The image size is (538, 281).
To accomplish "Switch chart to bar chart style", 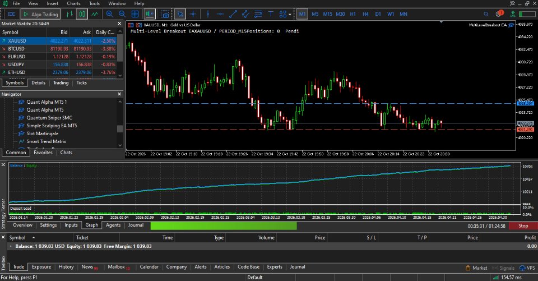I will click(x=69, y=14).
